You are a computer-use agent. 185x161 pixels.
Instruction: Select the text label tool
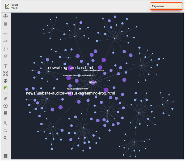coord(5,66)
